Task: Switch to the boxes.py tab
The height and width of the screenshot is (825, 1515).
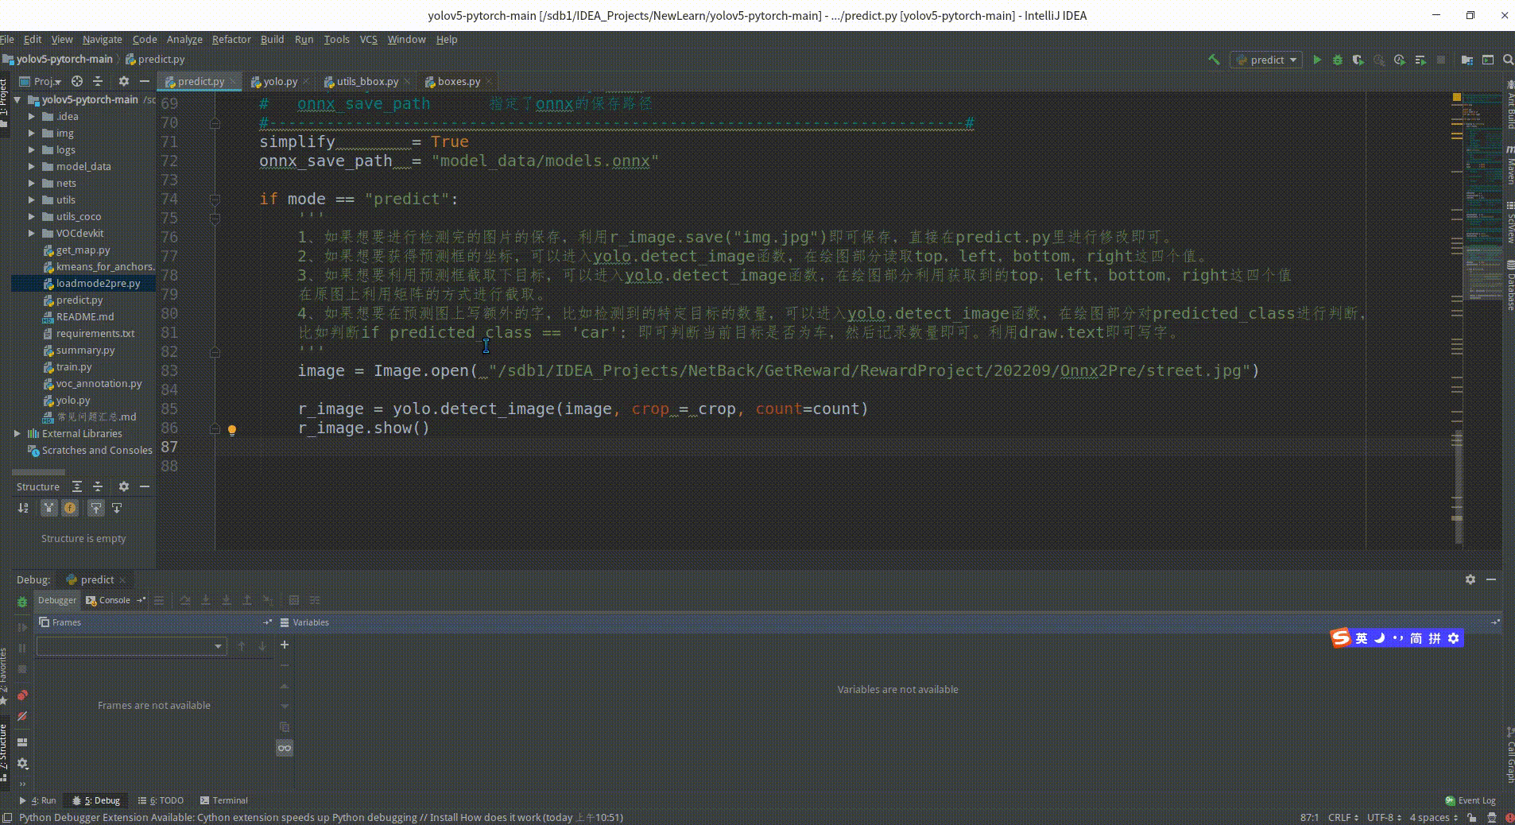Action: pyautogui.click(x=459, y=81)
